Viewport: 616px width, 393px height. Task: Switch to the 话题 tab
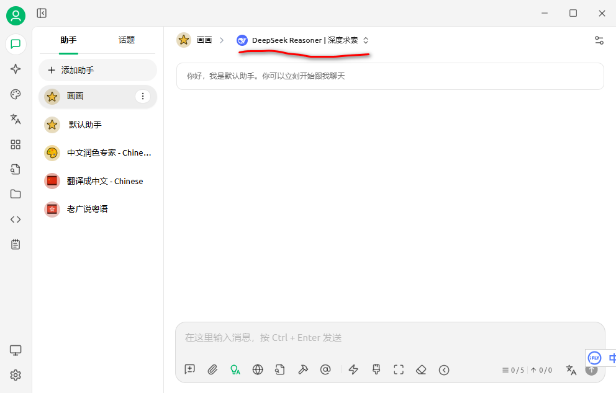(127, 40)
